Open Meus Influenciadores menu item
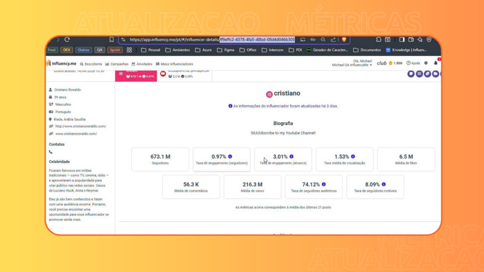484x272 pixels. click(174, 64)
